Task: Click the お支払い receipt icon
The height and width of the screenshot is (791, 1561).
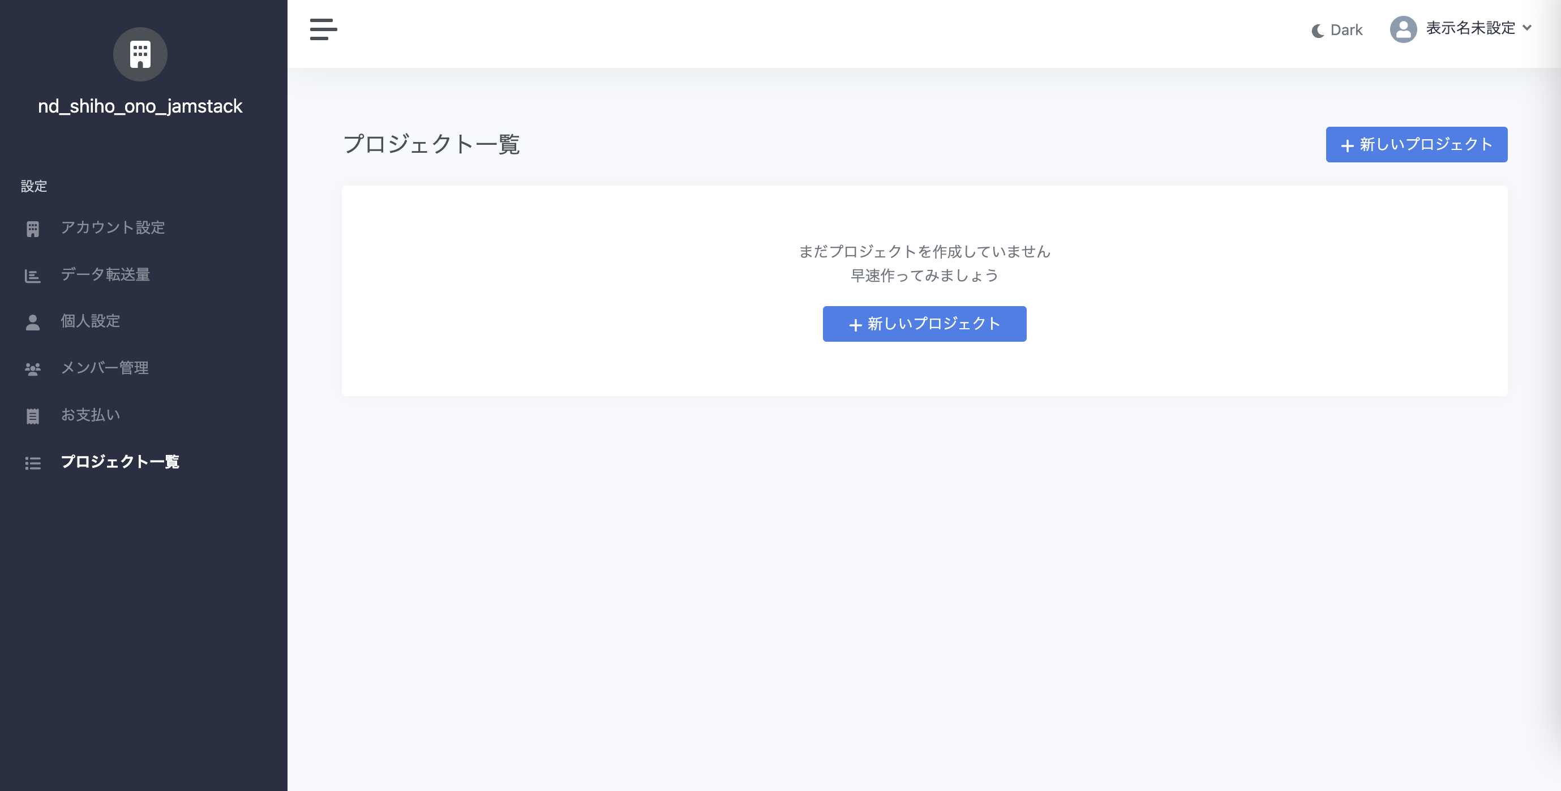Action: [33, 416]
